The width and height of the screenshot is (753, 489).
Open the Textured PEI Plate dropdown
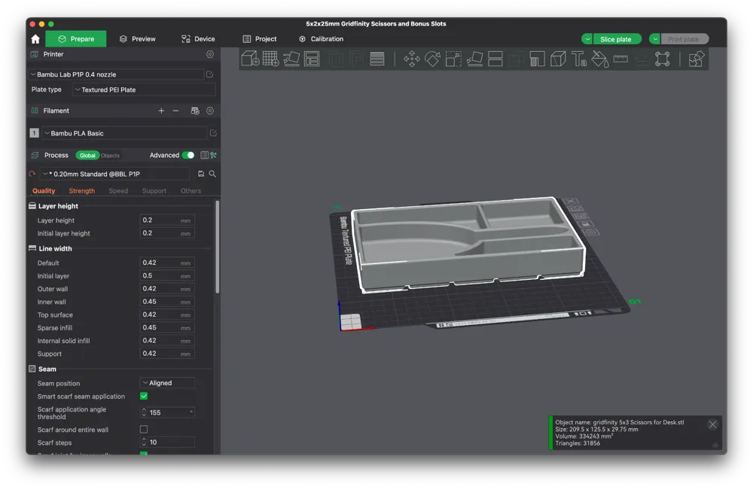[x=144, y=90]
